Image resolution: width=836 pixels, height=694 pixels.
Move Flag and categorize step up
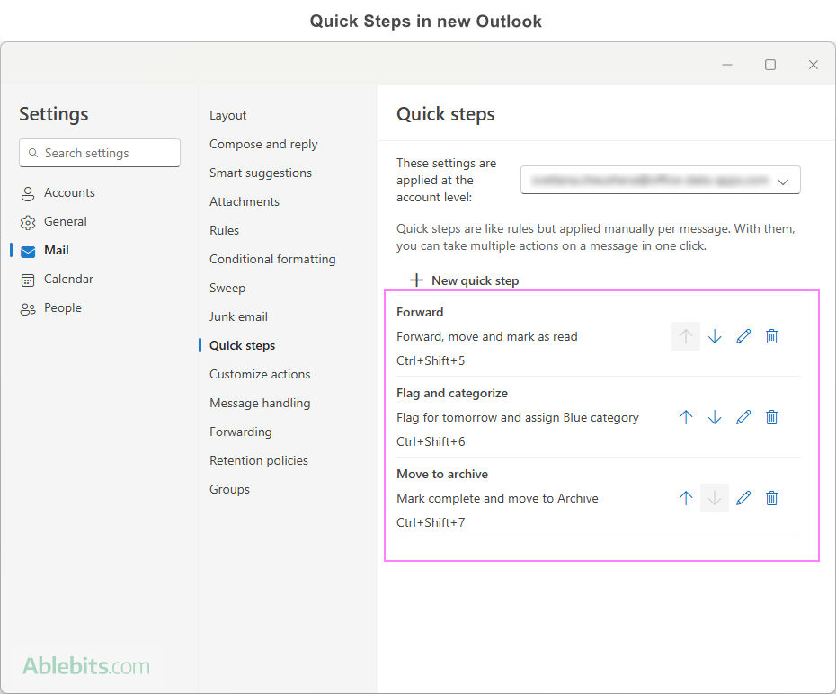(x=686, y=417)
